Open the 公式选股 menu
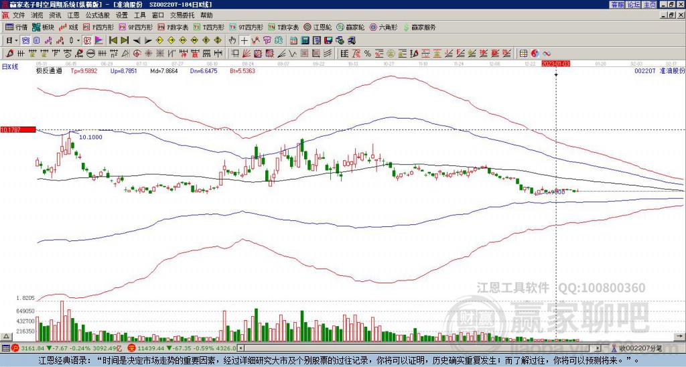The height and width of the screenshot is (367, 686). coord(96,15)
